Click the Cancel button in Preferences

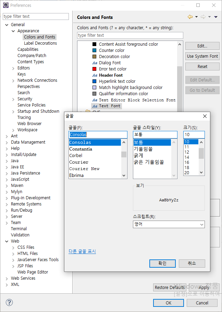pos(202,303)
